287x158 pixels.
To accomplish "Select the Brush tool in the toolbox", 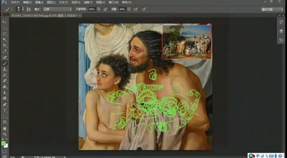I will click(x=5, y=63).
